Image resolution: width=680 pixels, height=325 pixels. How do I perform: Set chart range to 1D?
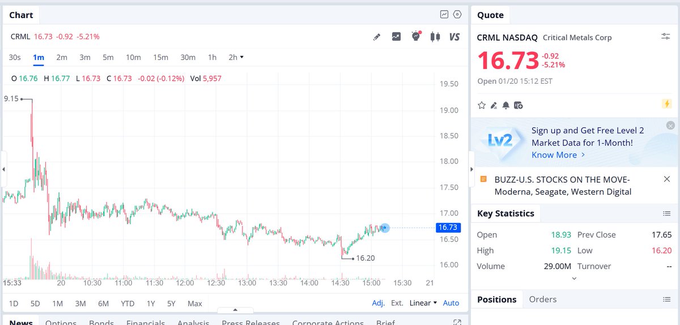(x=14, y=303)
